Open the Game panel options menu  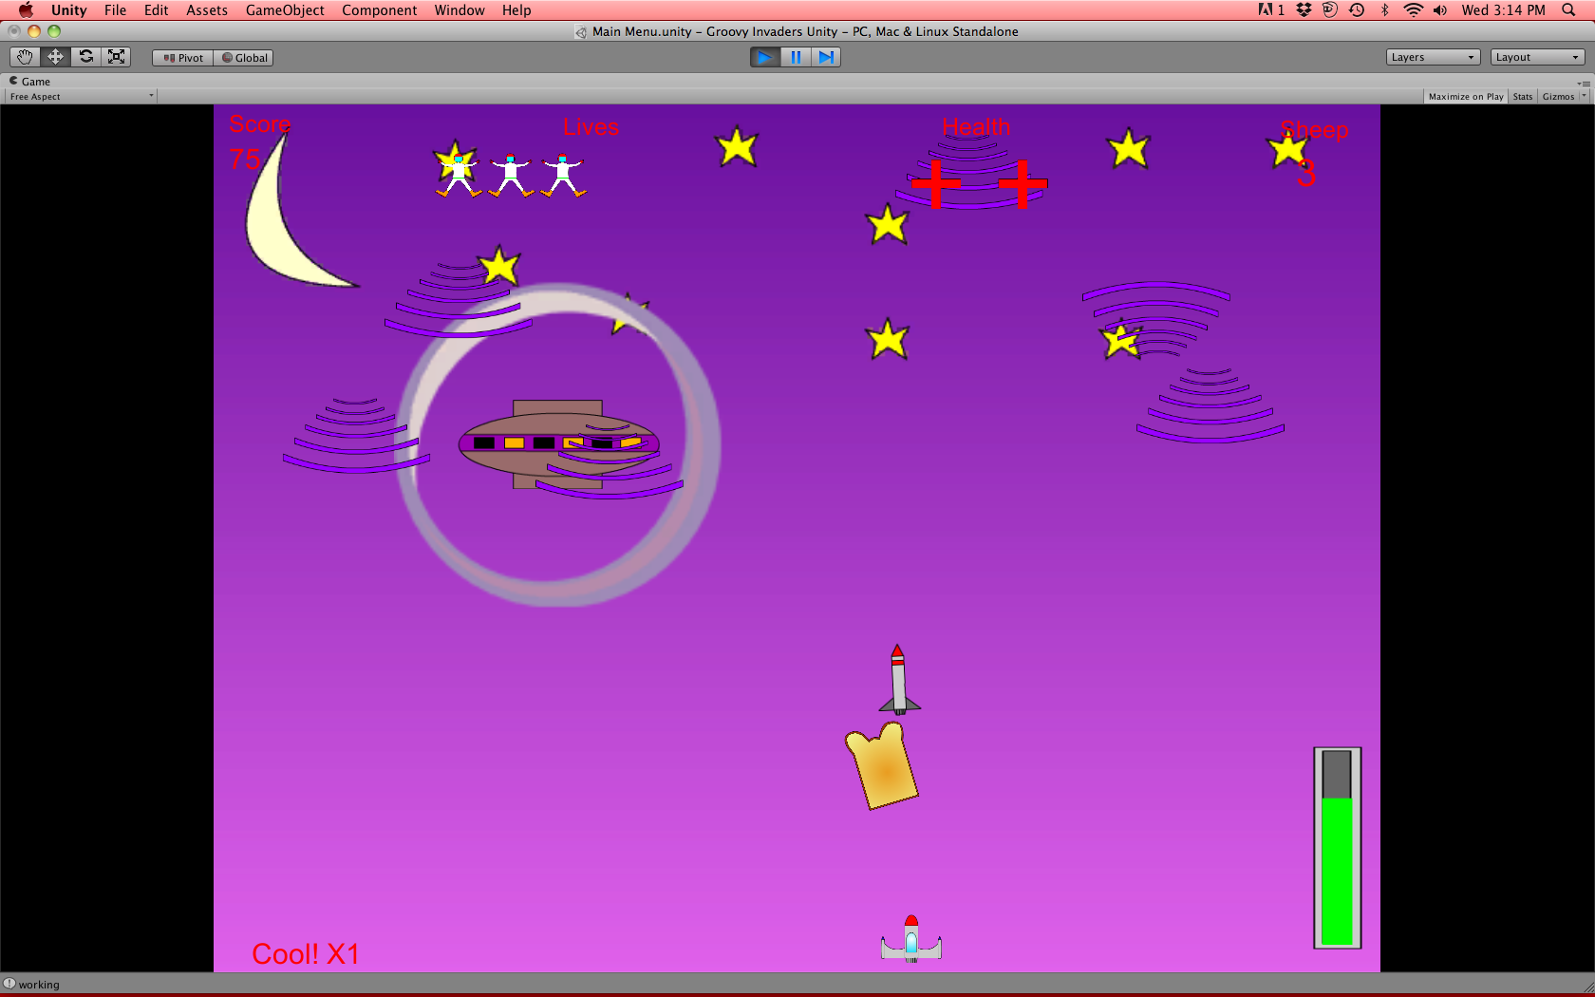coord(1585,83)
